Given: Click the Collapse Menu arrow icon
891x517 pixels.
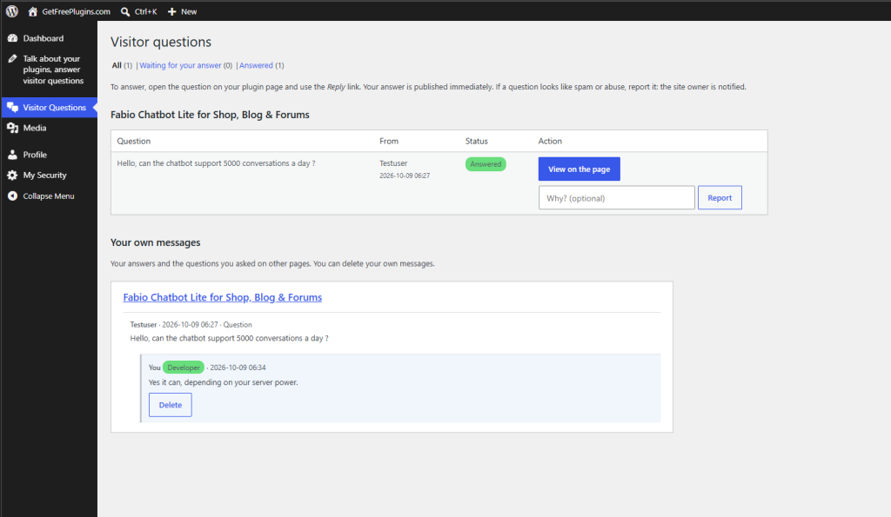Looking at the screenshot, I should pyautogui.click(x=12, y=196).
